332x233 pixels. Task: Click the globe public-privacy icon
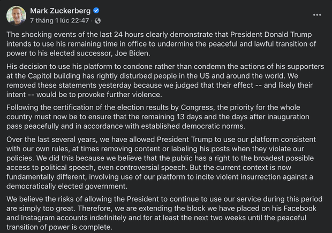[x=97, y=21]
